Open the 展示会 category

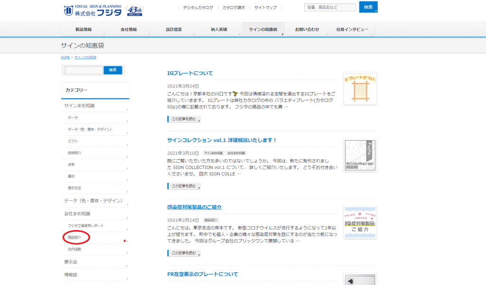(x=95, y=262)
